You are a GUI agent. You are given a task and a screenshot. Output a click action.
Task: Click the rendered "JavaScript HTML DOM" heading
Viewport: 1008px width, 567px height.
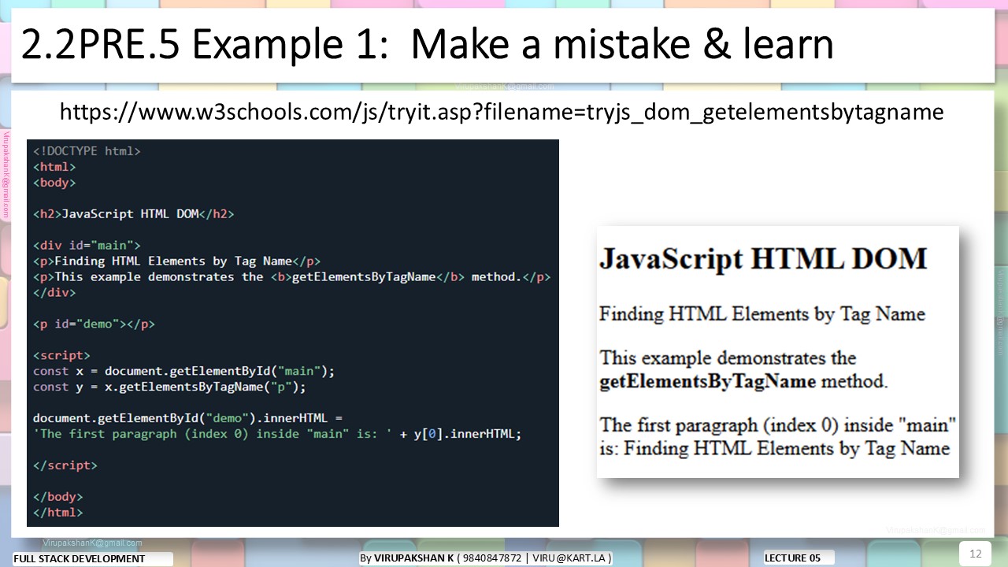tap(763, 259)
